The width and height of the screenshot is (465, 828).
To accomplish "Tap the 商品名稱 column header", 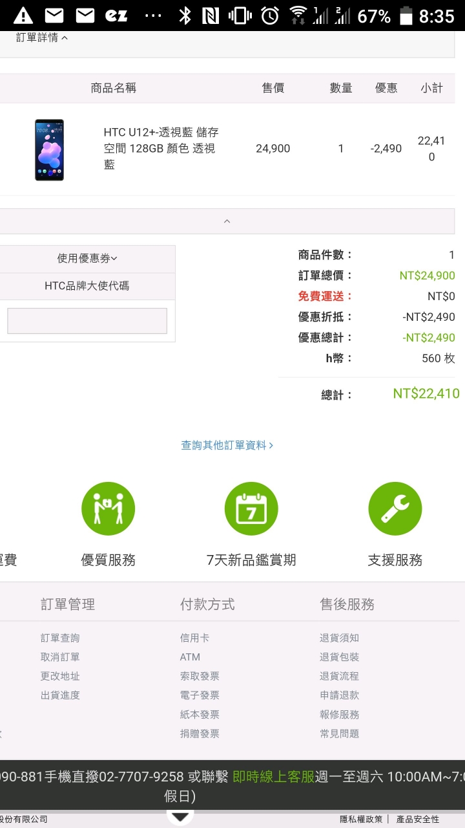I will pyautogui.click(x=114, y=88).
